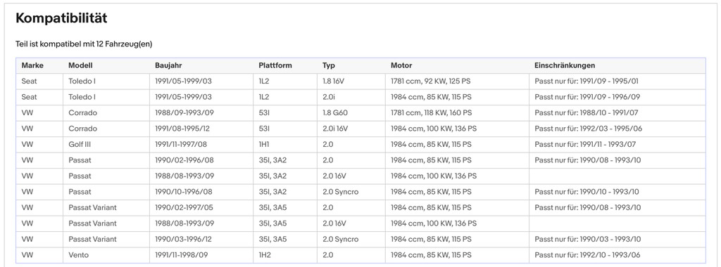The height and width of the screenshot is (267, 721).
Task: Click the '2.0i 16V' Typ cell
Action: tap(335, 129)
